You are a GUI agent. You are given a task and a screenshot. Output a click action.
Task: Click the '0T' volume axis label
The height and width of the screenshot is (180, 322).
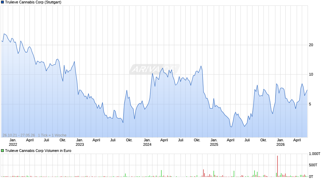[x=311, y=177]
